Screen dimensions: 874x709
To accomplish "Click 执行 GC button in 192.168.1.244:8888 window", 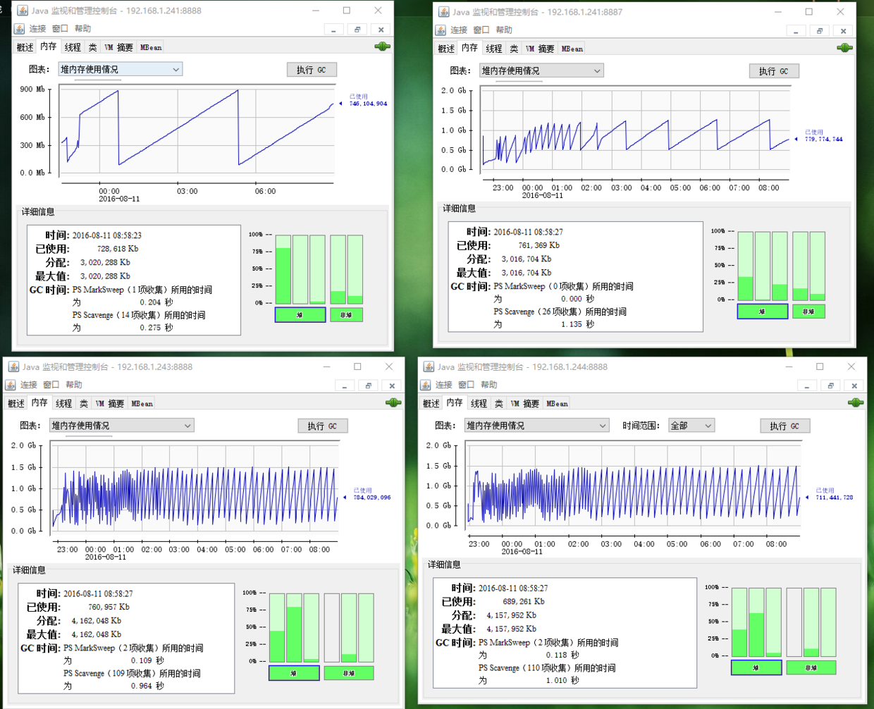I will (x=784, y=426).
